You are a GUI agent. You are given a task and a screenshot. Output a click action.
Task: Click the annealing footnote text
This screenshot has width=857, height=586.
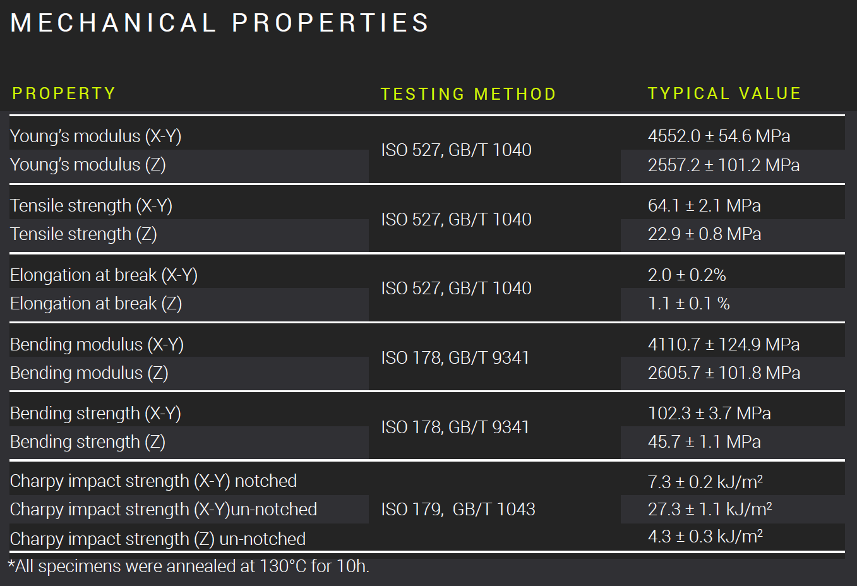189,566
